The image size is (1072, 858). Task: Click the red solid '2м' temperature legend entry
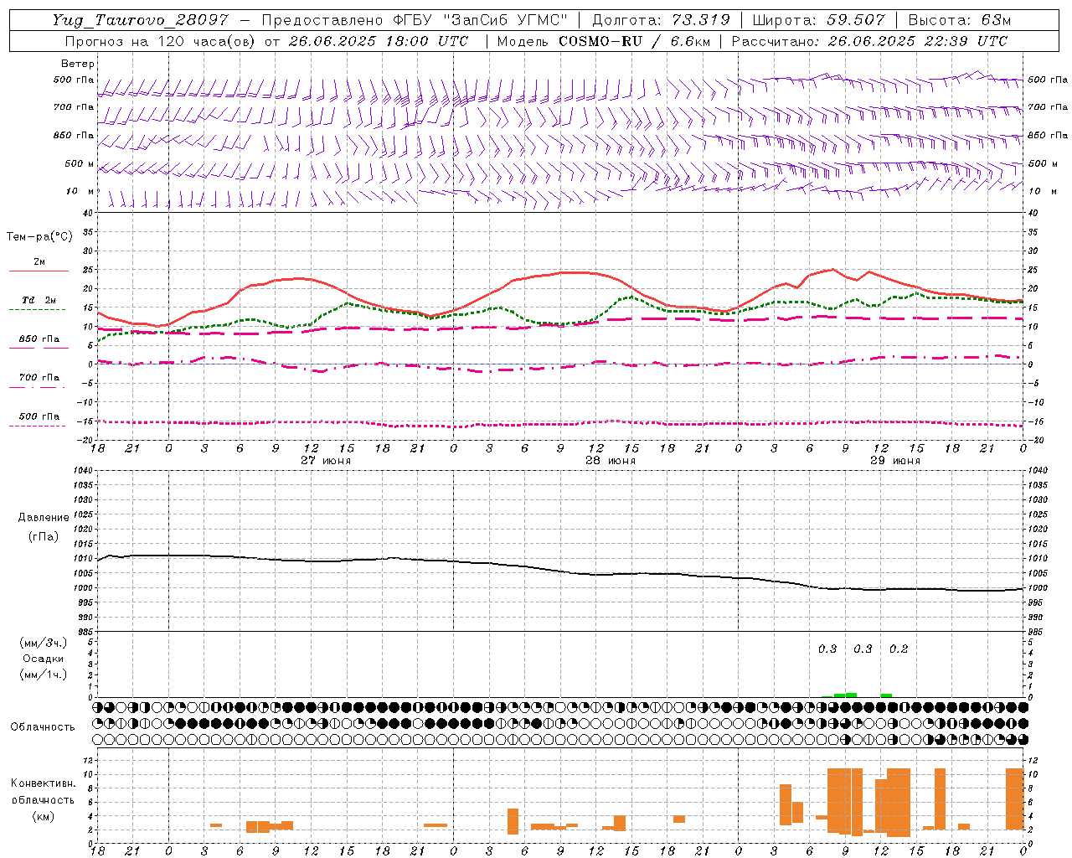39,262
